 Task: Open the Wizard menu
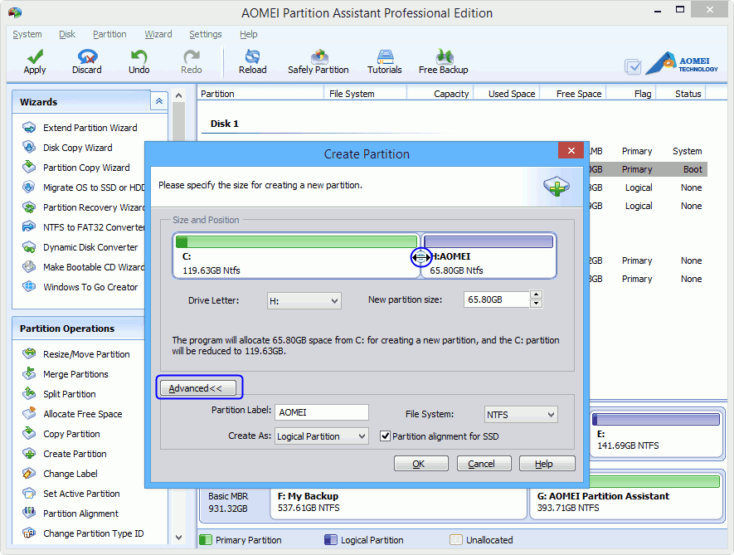[x=158, y=34]
